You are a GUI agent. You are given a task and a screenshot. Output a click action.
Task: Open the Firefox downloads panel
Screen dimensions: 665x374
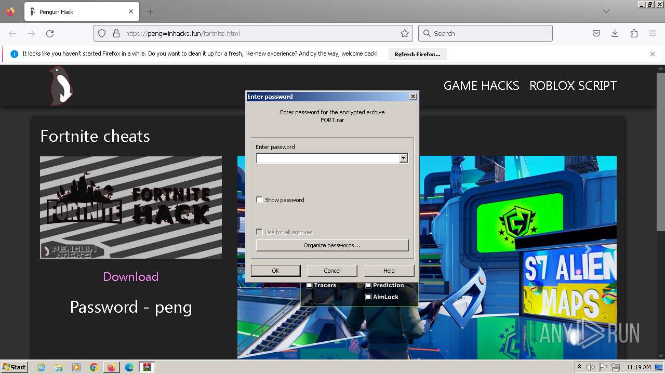[615, 33]
